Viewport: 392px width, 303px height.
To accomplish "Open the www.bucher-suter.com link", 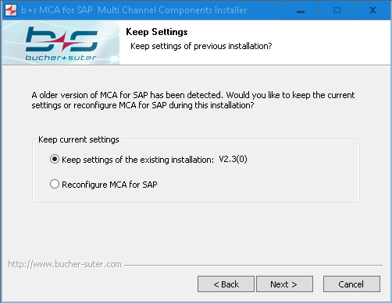I will [x=65, y=264].
